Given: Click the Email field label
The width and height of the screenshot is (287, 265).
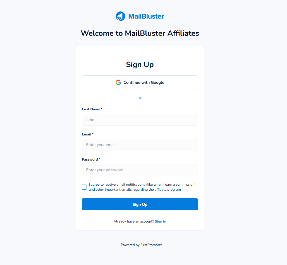Looking at the screenshot, I should (x=88, y=134).
